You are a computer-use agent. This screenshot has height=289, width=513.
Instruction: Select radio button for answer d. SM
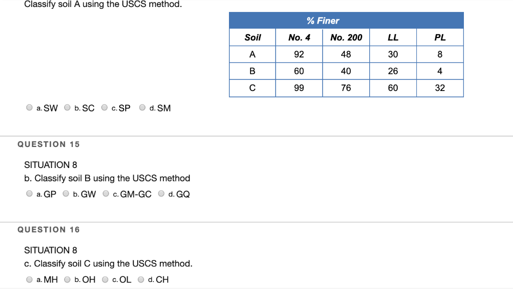[x=142, y=107]
